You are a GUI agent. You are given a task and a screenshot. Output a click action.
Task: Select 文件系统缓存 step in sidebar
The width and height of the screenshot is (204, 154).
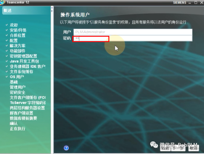click(22, 72)
